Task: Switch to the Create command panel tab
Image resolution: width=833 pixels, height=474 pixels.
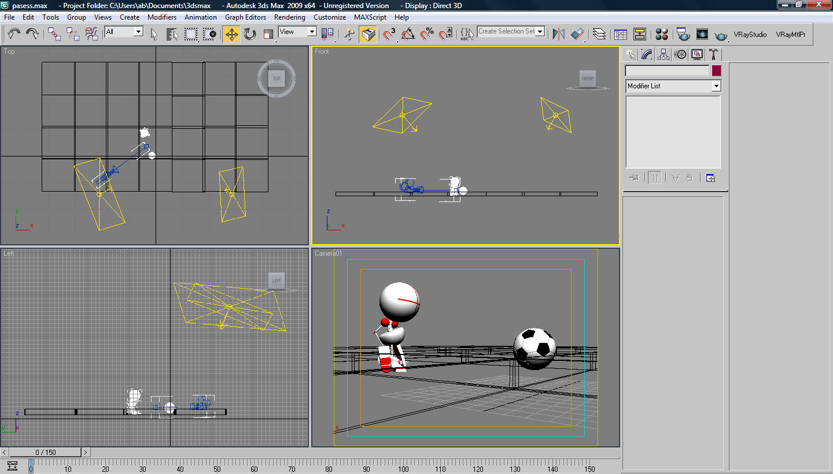Action: [631, 54]
